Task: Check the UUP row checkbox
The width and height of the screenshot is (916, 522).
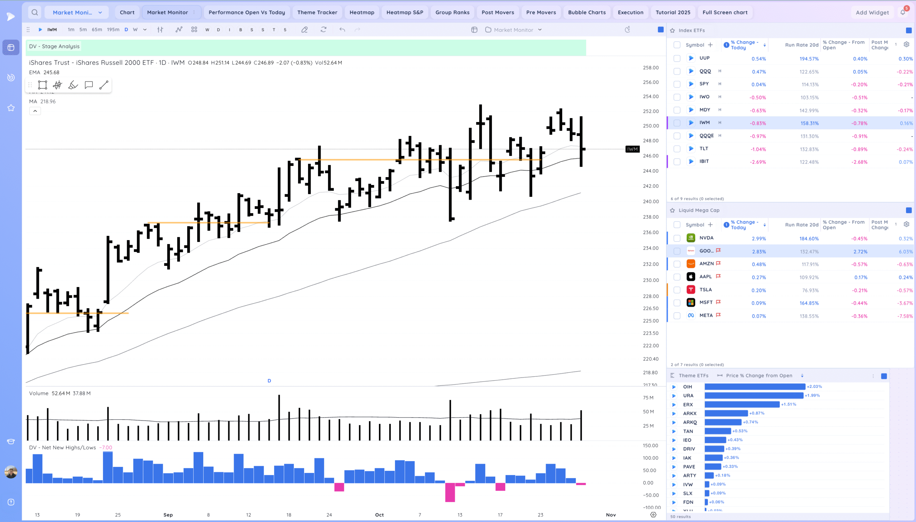Action: coord(677,58)
